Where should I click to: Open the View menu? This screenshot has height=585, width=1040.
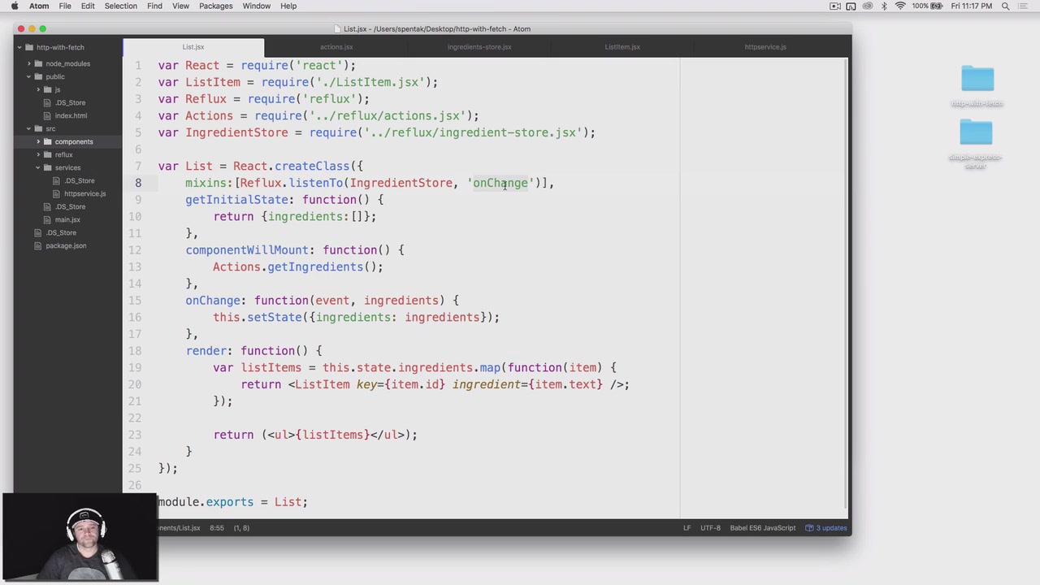(180, 6)
